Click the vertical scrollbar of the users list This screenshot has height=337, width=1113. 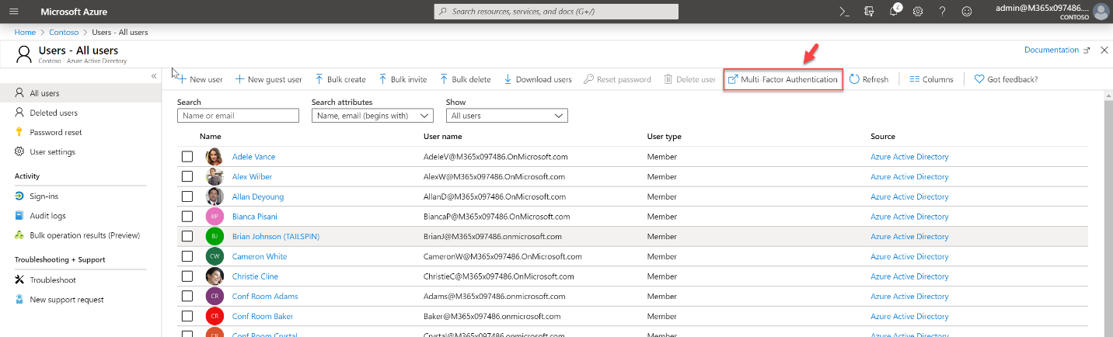(1107, 214)
